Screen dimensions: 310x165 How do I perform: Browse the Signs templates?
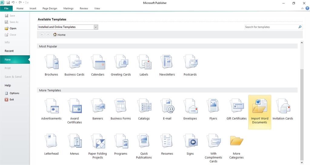[190, 144]
